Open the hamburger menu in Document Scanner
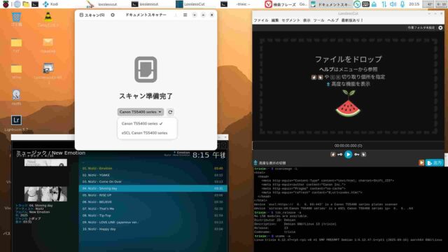 185,15
